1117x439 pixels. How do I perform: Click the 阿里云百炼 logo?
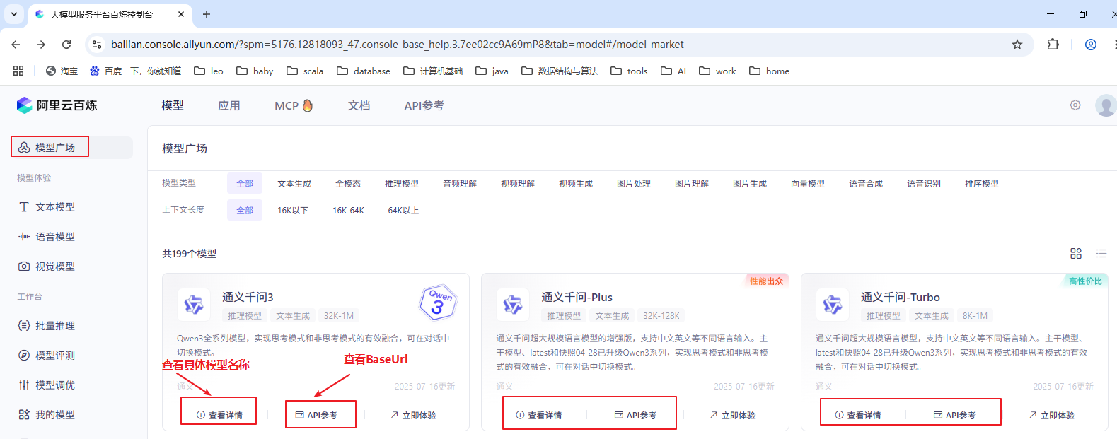pyautogui.click(x=57, y=105)
